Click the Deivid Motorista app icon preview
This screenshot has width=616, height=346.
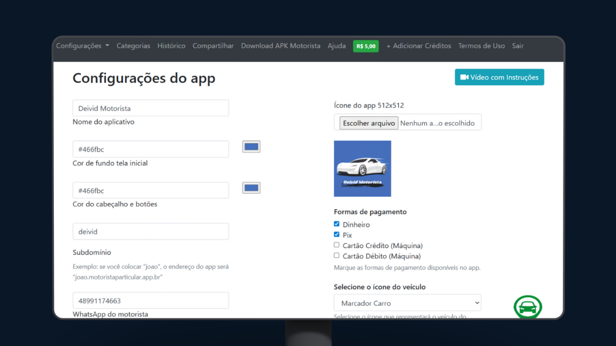coord(362,169)
